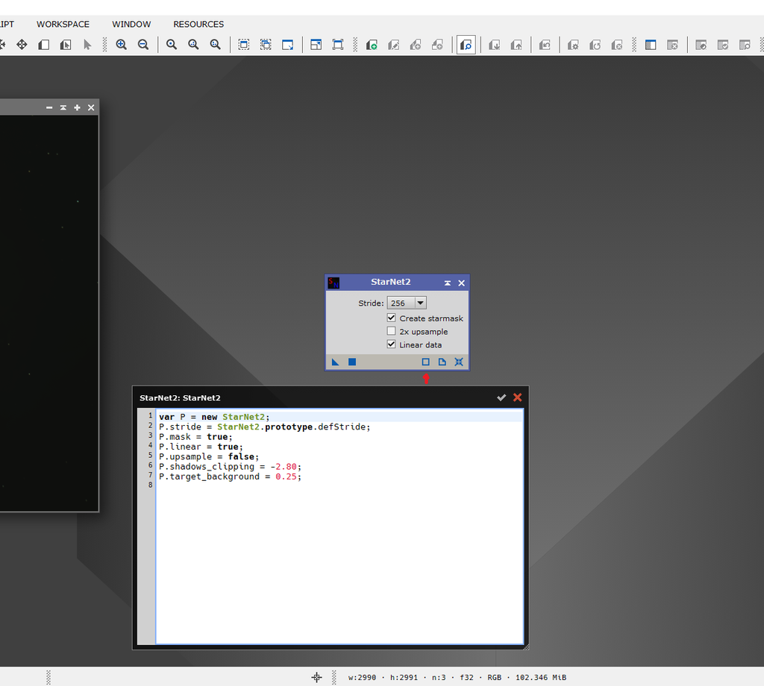Click 'RGB' in the status bar
The width and height of the screenshot is (764, 686).
494,677
